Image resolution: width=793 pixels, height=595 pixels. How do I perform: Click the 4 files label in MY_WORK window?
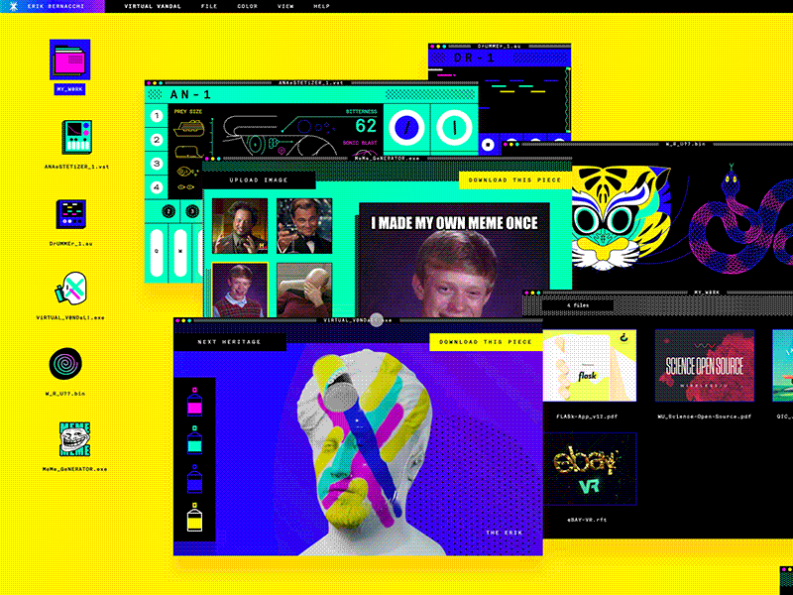[x=578, y=305]
